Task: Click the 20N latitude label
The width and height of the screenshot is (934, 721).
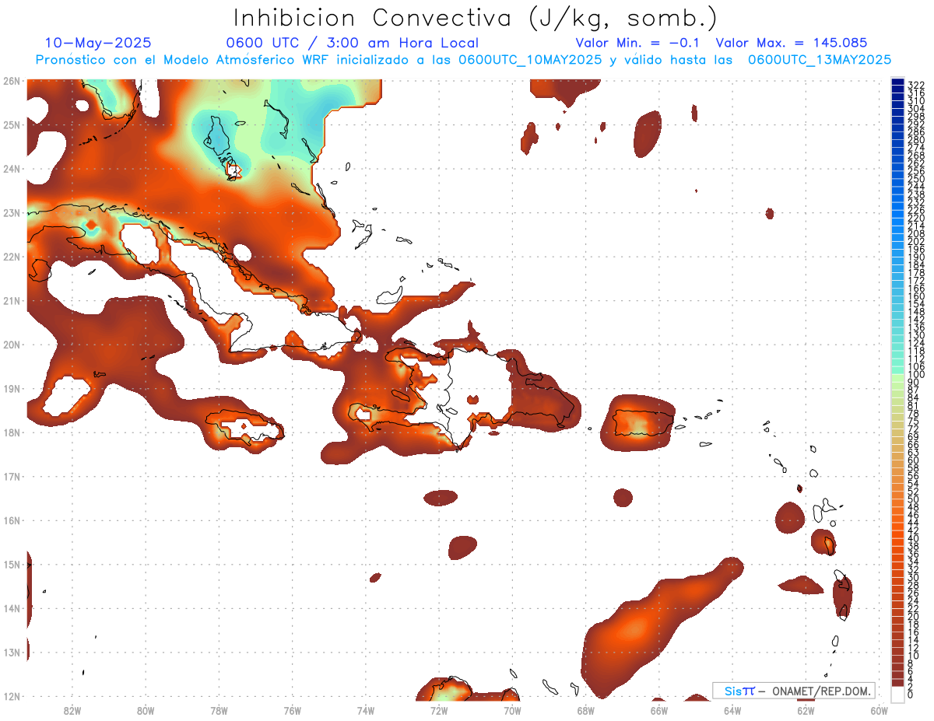Action: click(x=12, y=344)
